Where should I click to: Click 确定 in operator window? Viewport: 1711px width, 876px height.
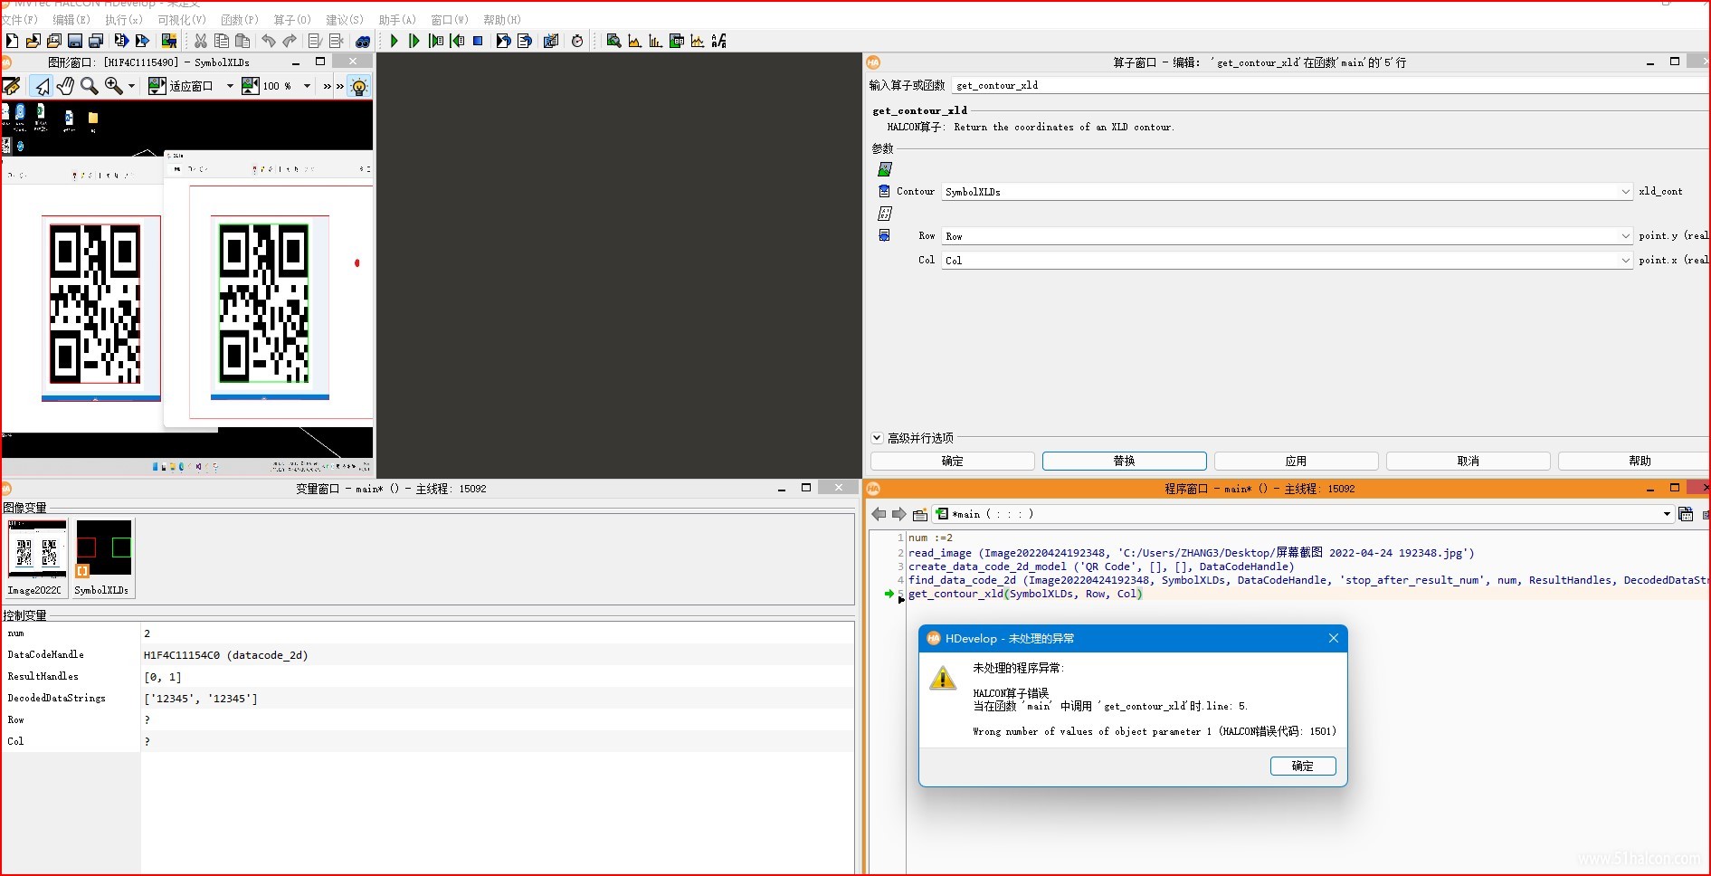(x=952, y=461)
